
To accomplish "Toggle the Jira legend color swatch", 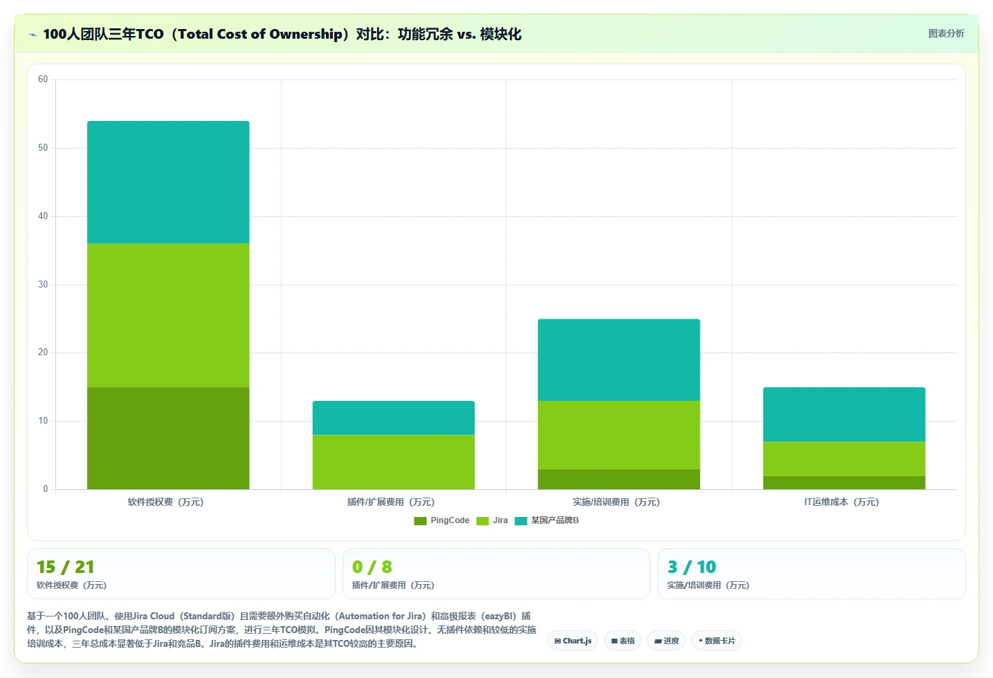I will tap(482, 521).
